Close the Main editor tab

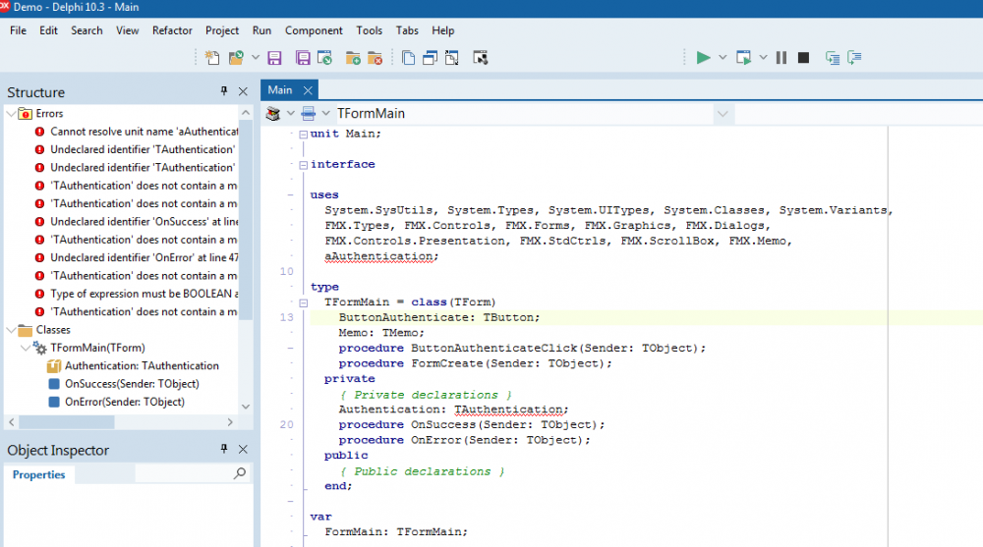click(x=308, y=90)
